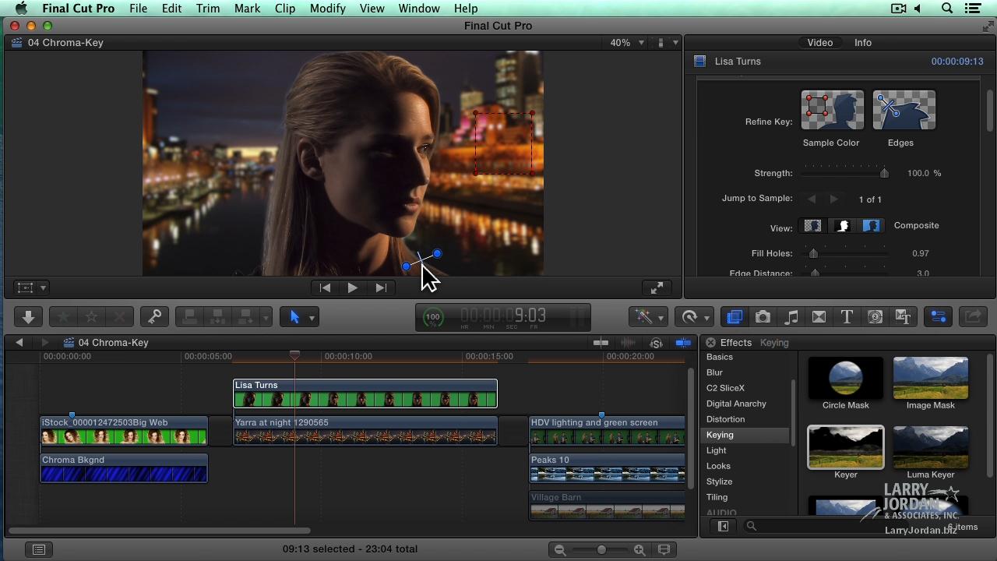Open the Retime speed popup menu
Screen dimensions: 997x561
(695, 317)
